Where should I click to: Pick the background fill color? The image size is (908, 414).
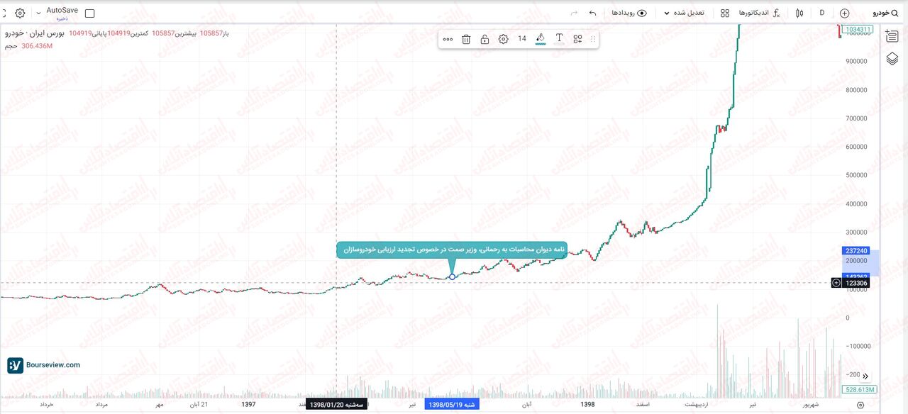click(x=540, y=39)
